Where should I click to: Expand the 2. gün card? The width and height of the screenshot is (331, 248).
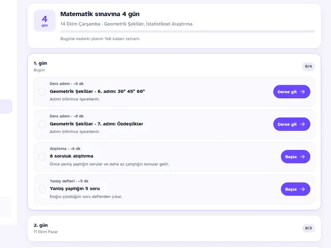(x=174, y=228)
